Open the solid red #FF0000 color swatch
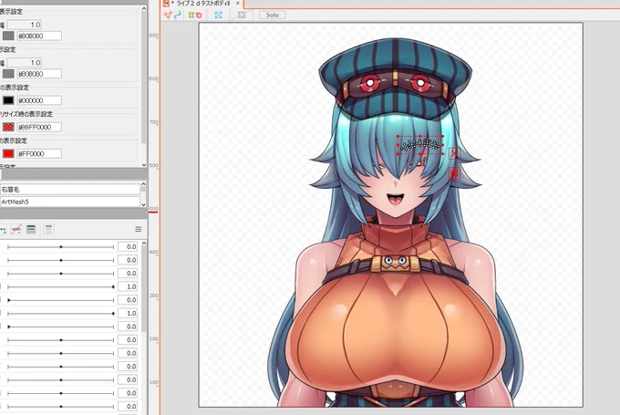This screenshot has width=620, height=415. pyautogui.click(x=8, y=153)
